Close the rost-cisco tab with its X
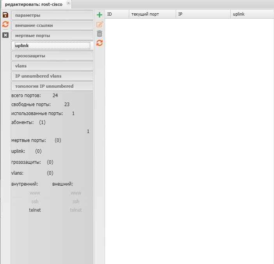Screen dimensions: 274x264 (x=68, y=3)
